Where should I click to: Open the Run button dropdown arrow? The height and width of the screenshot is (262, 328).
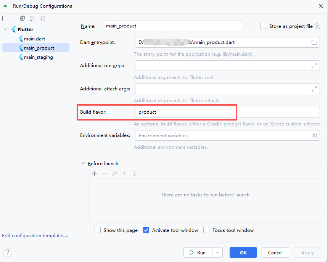(x=217, y=252)
